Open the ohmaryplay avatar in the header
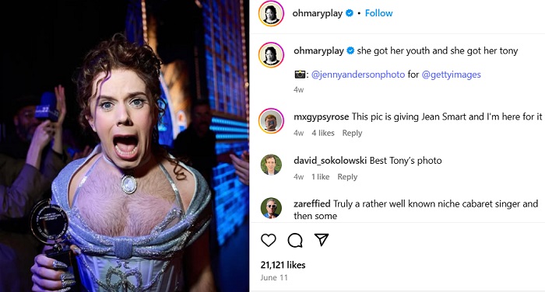This screenshot has width=545, height=292. (271, 13)
